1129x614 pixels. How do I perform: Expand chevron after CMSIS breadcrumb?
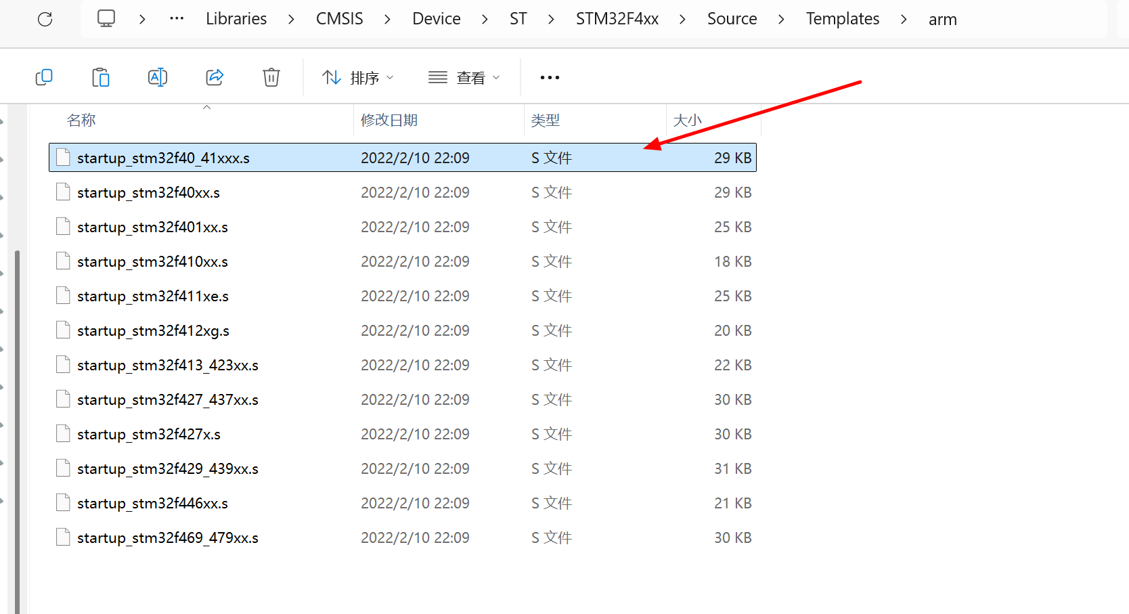tap(387, 20)
